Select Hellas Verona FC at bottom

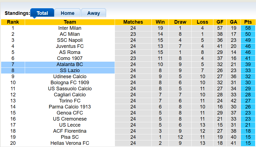70,143
